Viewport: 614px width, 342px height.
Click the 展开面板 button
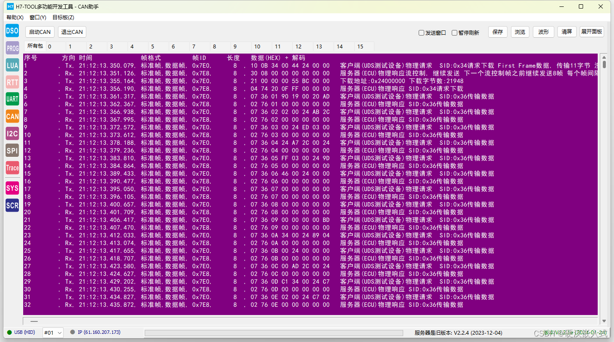(592, 32)
